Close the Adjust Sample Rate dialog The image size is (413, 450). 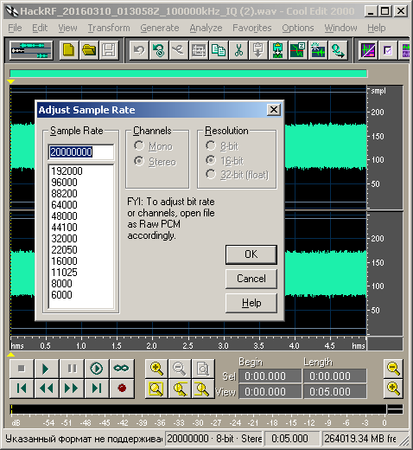pos(274,110)
